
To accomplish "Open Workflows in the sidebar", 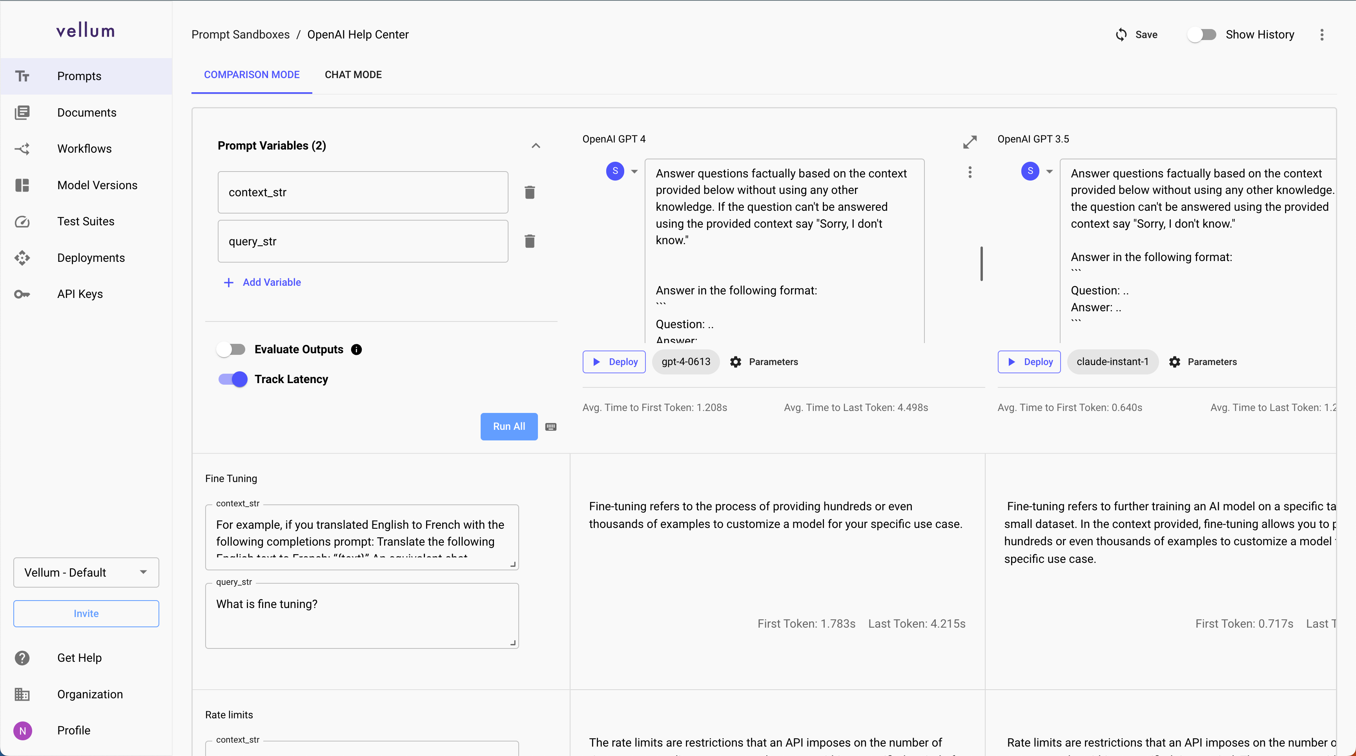I will (84, 149).
